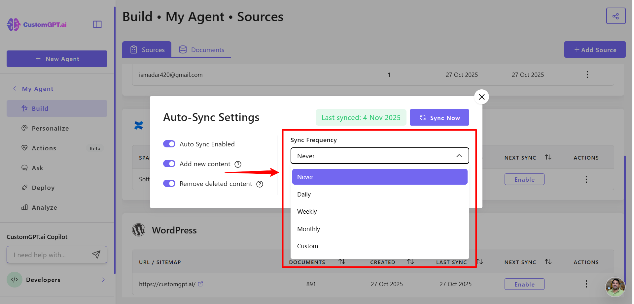Select Monthly sync frequency option
Viewport: 634px width, 304px height.
coord(380,229)
